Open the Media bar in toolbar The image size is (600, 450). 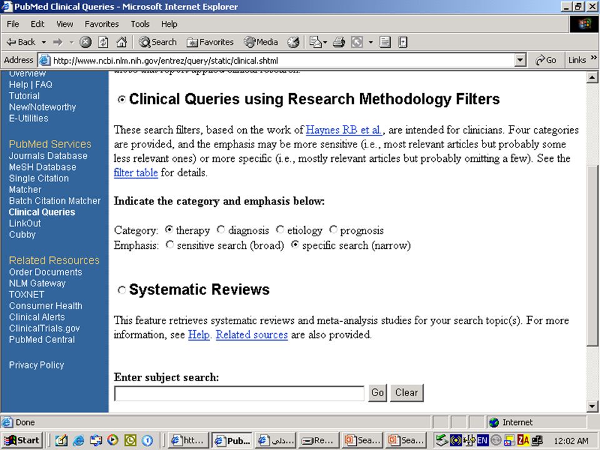click(x=261, y=42)
